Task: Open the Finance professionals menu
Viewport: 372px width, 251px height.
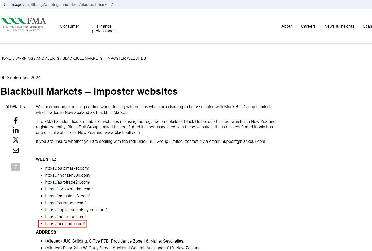Action: (104, 28)
